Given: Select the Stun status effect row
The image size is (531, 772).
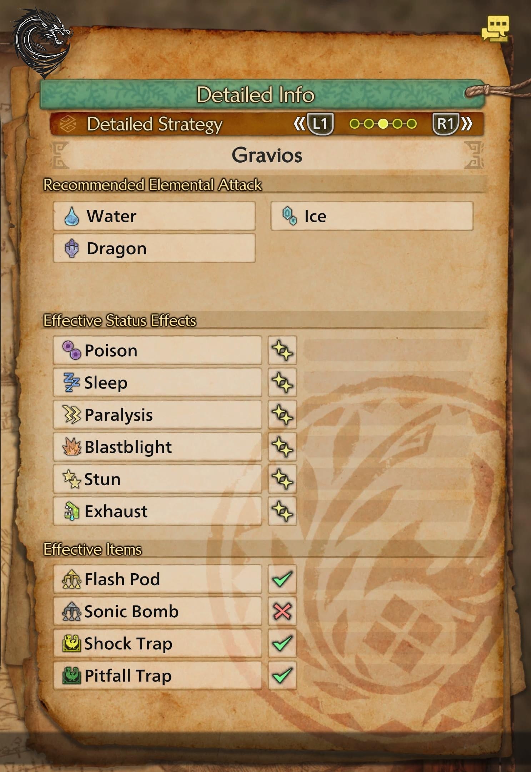Looking at the screenshot, I should coord(157,479).
